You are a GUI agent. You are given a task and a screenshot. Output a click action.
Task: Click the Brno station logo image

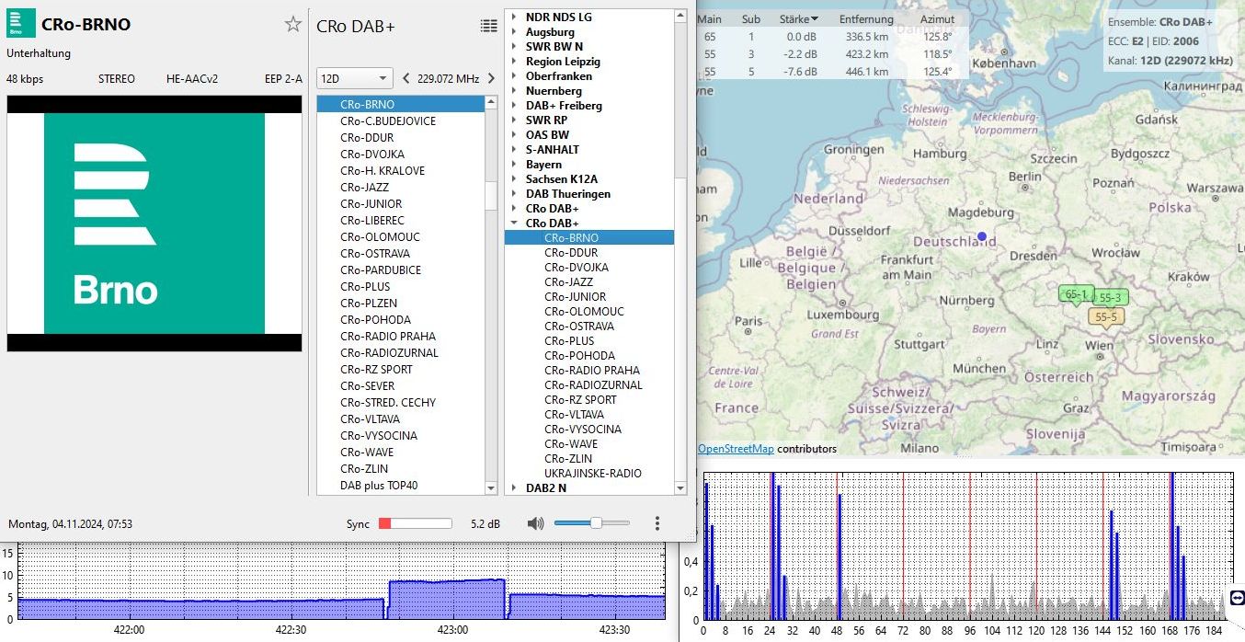pyautogui.click(x=154, y=224)
